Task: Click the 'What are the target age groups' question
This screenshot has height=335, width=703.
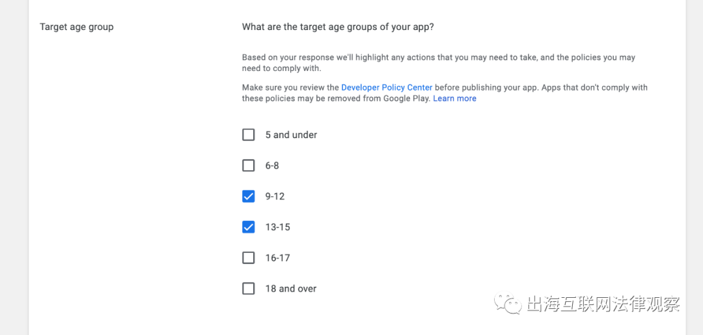Action: point(338,27)
